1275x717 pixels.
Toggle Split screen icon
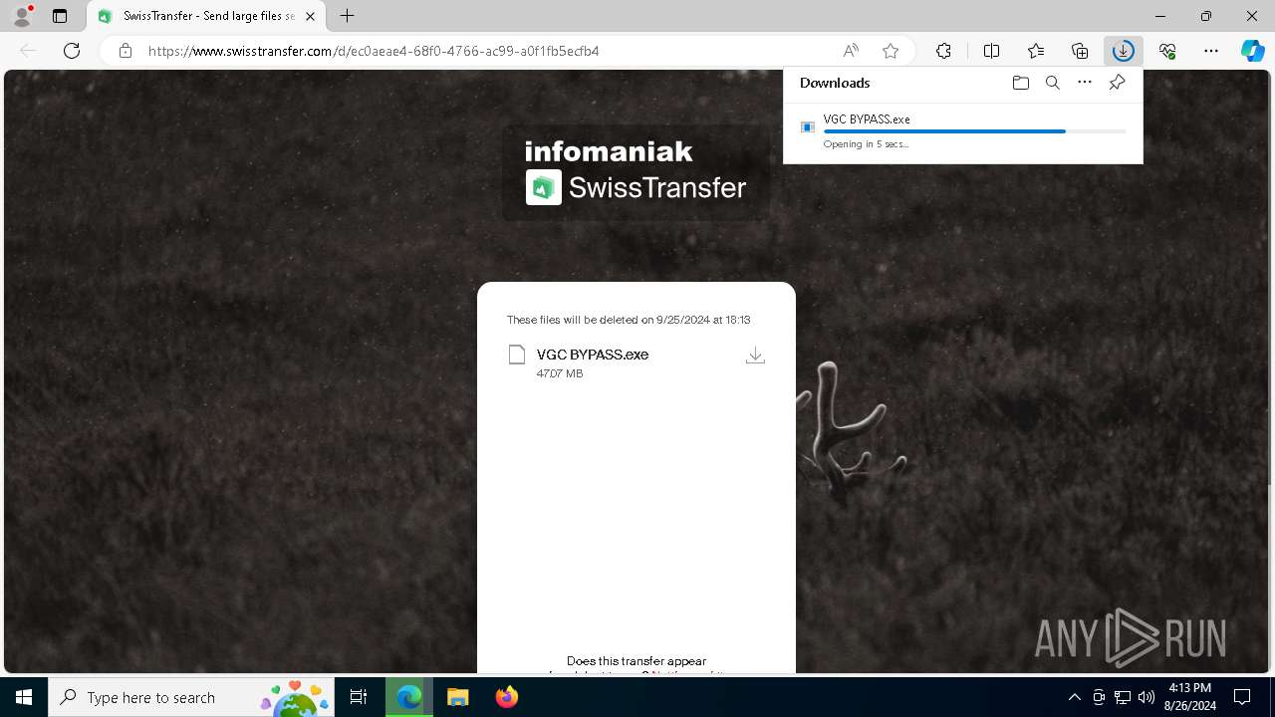991,51
